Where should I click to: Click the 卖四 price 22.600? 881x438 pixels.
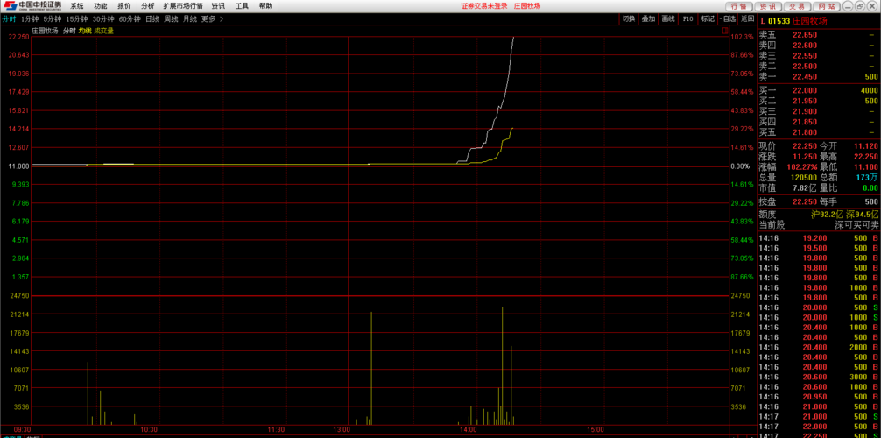(805, 46)
